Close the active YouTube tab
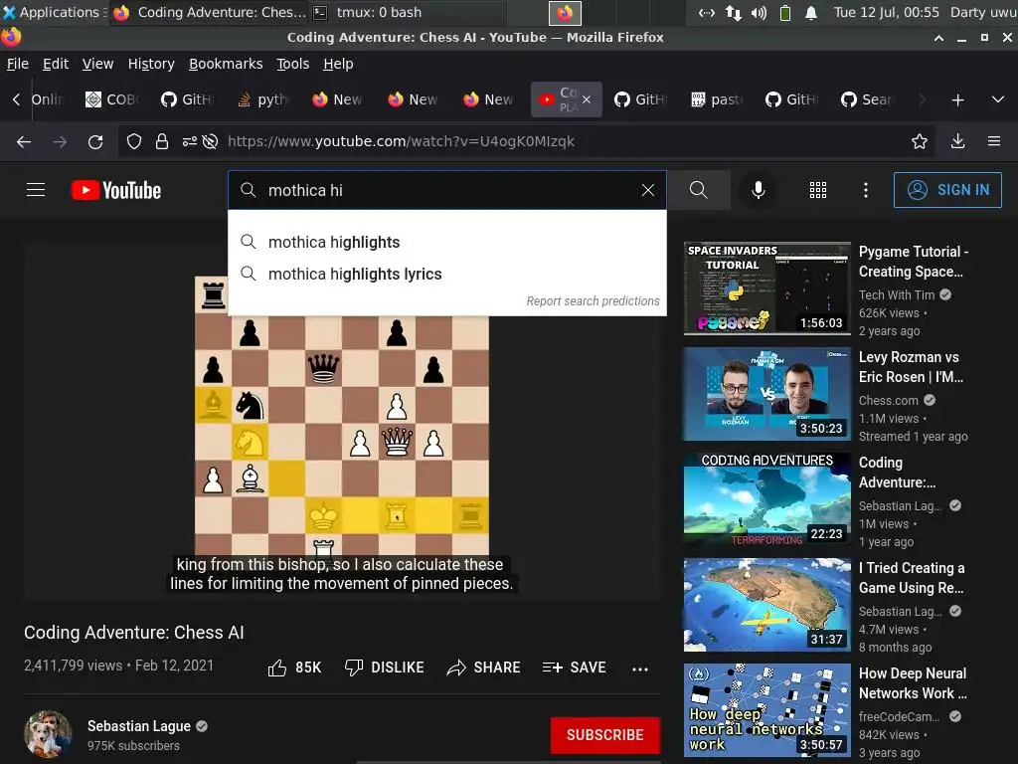Screen dimensions: 1018x764 [587, 99]
